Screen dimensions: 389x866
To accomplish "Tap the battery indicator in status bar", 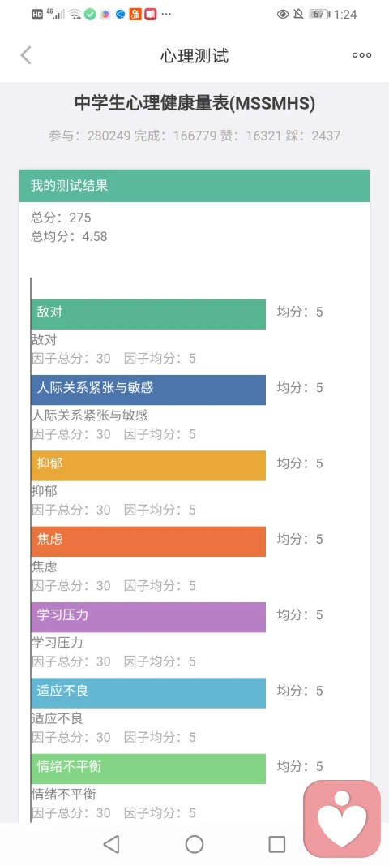I will (320, 15).
